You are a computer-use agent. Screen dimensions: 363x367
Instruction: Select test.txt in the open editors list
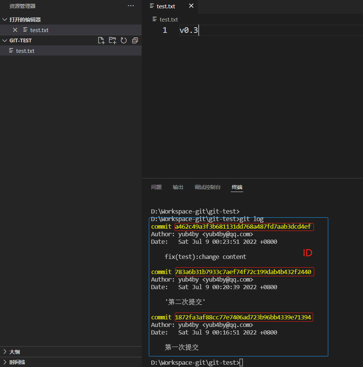tap(71, 30)
